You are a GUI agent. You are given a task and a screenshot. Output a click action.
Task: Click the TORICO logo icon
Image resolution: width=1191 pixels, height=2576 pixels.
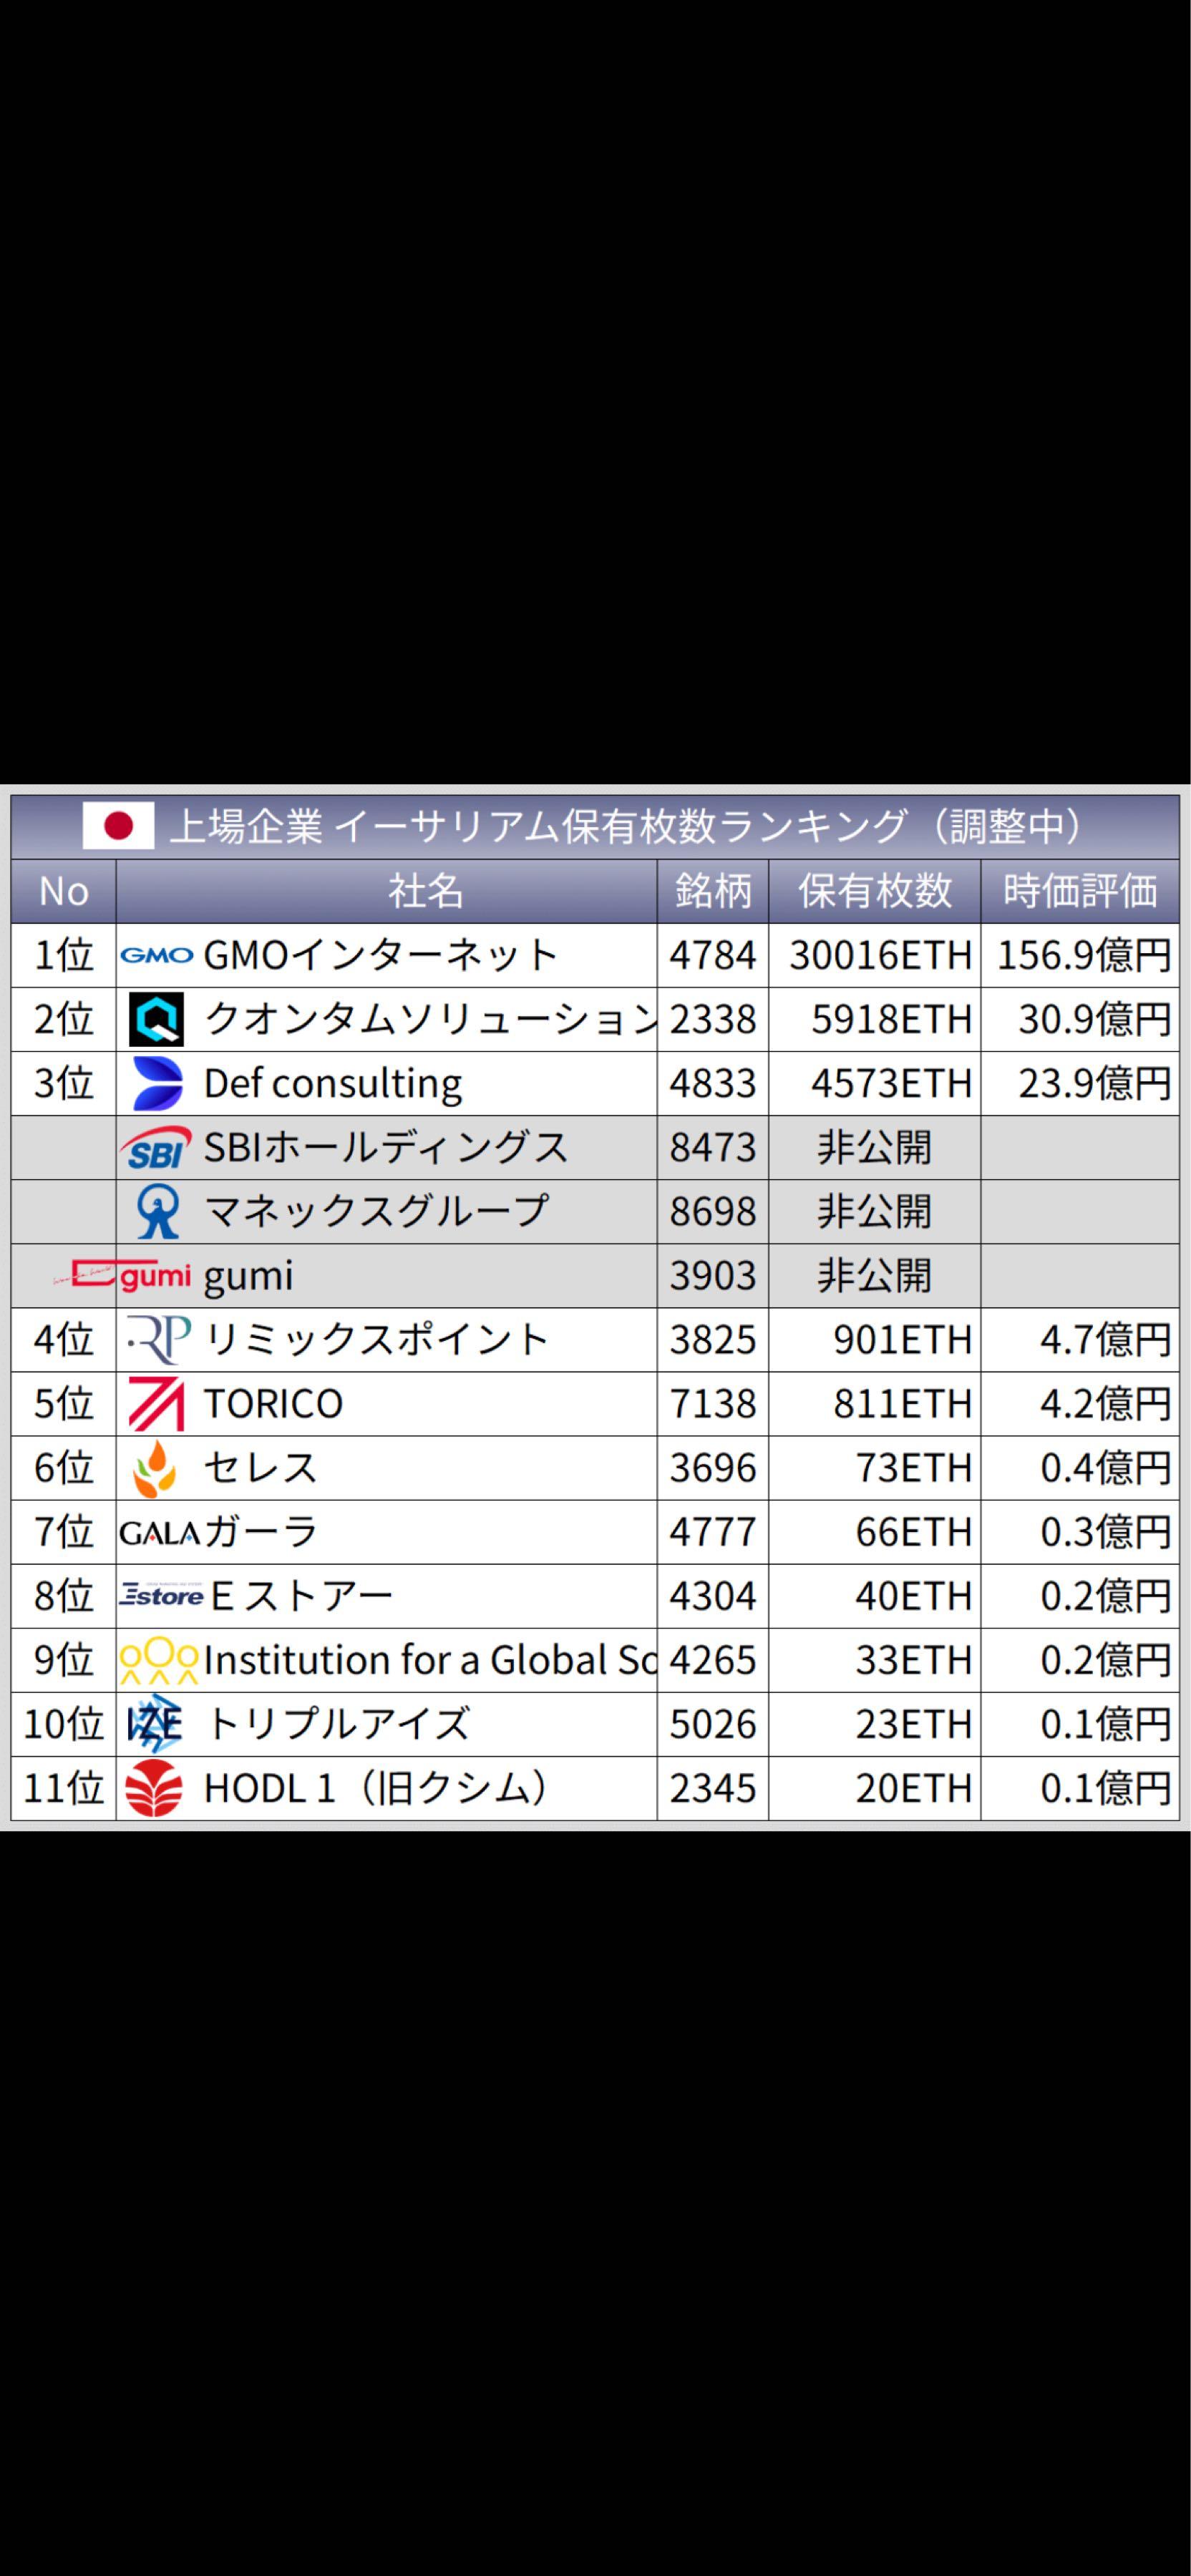point(155,1404)
